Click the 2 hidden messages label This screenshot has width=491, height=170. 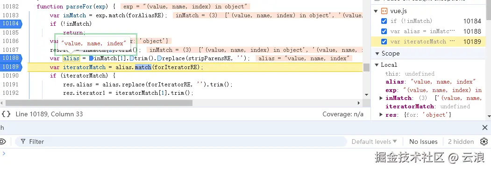coord(461,142)
